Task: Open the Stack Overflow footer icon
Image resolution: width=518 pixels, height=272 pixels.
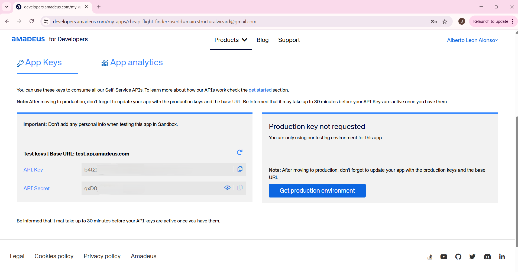Action: point(430,257)
